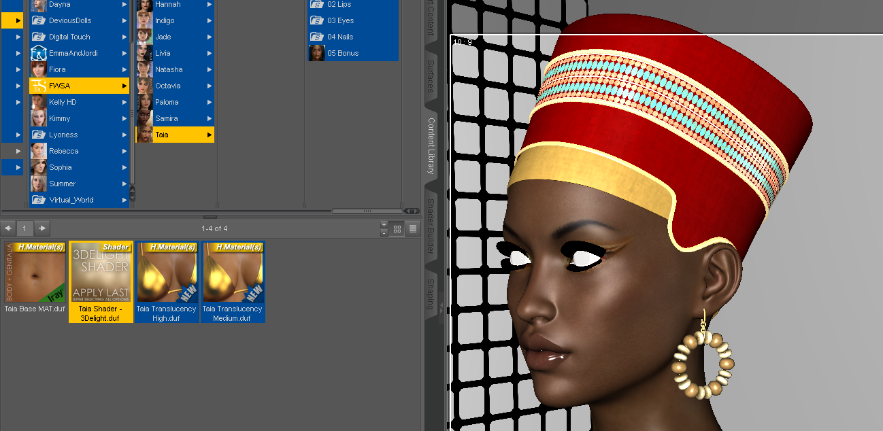Switch to list view
The image size is (883, 431).
(x=412, y=228)
